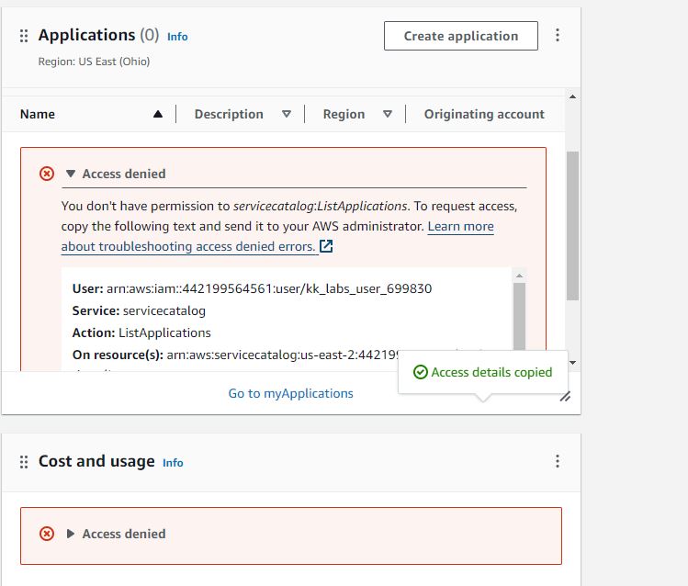Collapse Access denied details in Applications
The height and width of the screenshot is (586, 688).
point(71,174)
